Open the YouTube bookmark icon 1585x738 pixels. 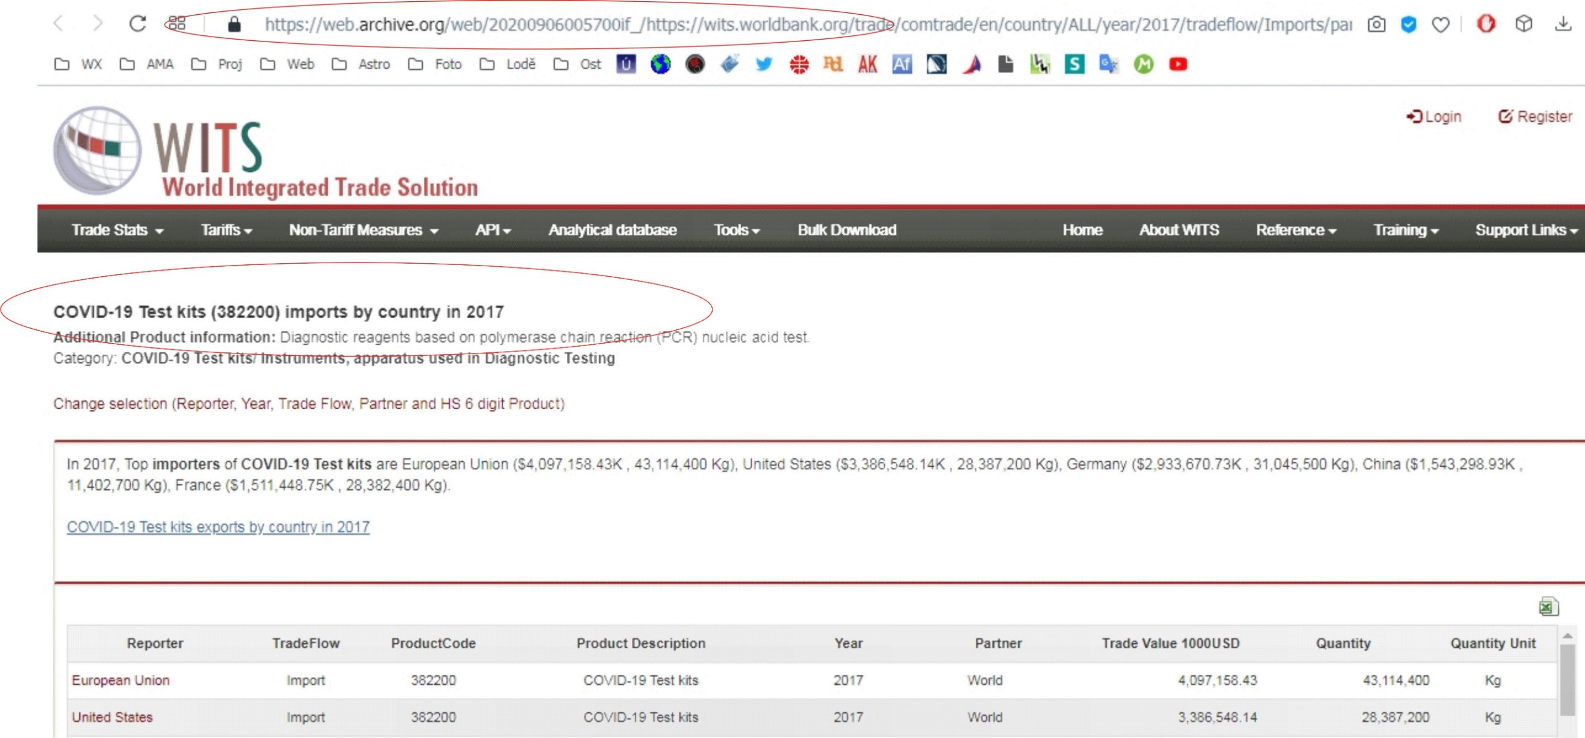[x=1178, y=64]
